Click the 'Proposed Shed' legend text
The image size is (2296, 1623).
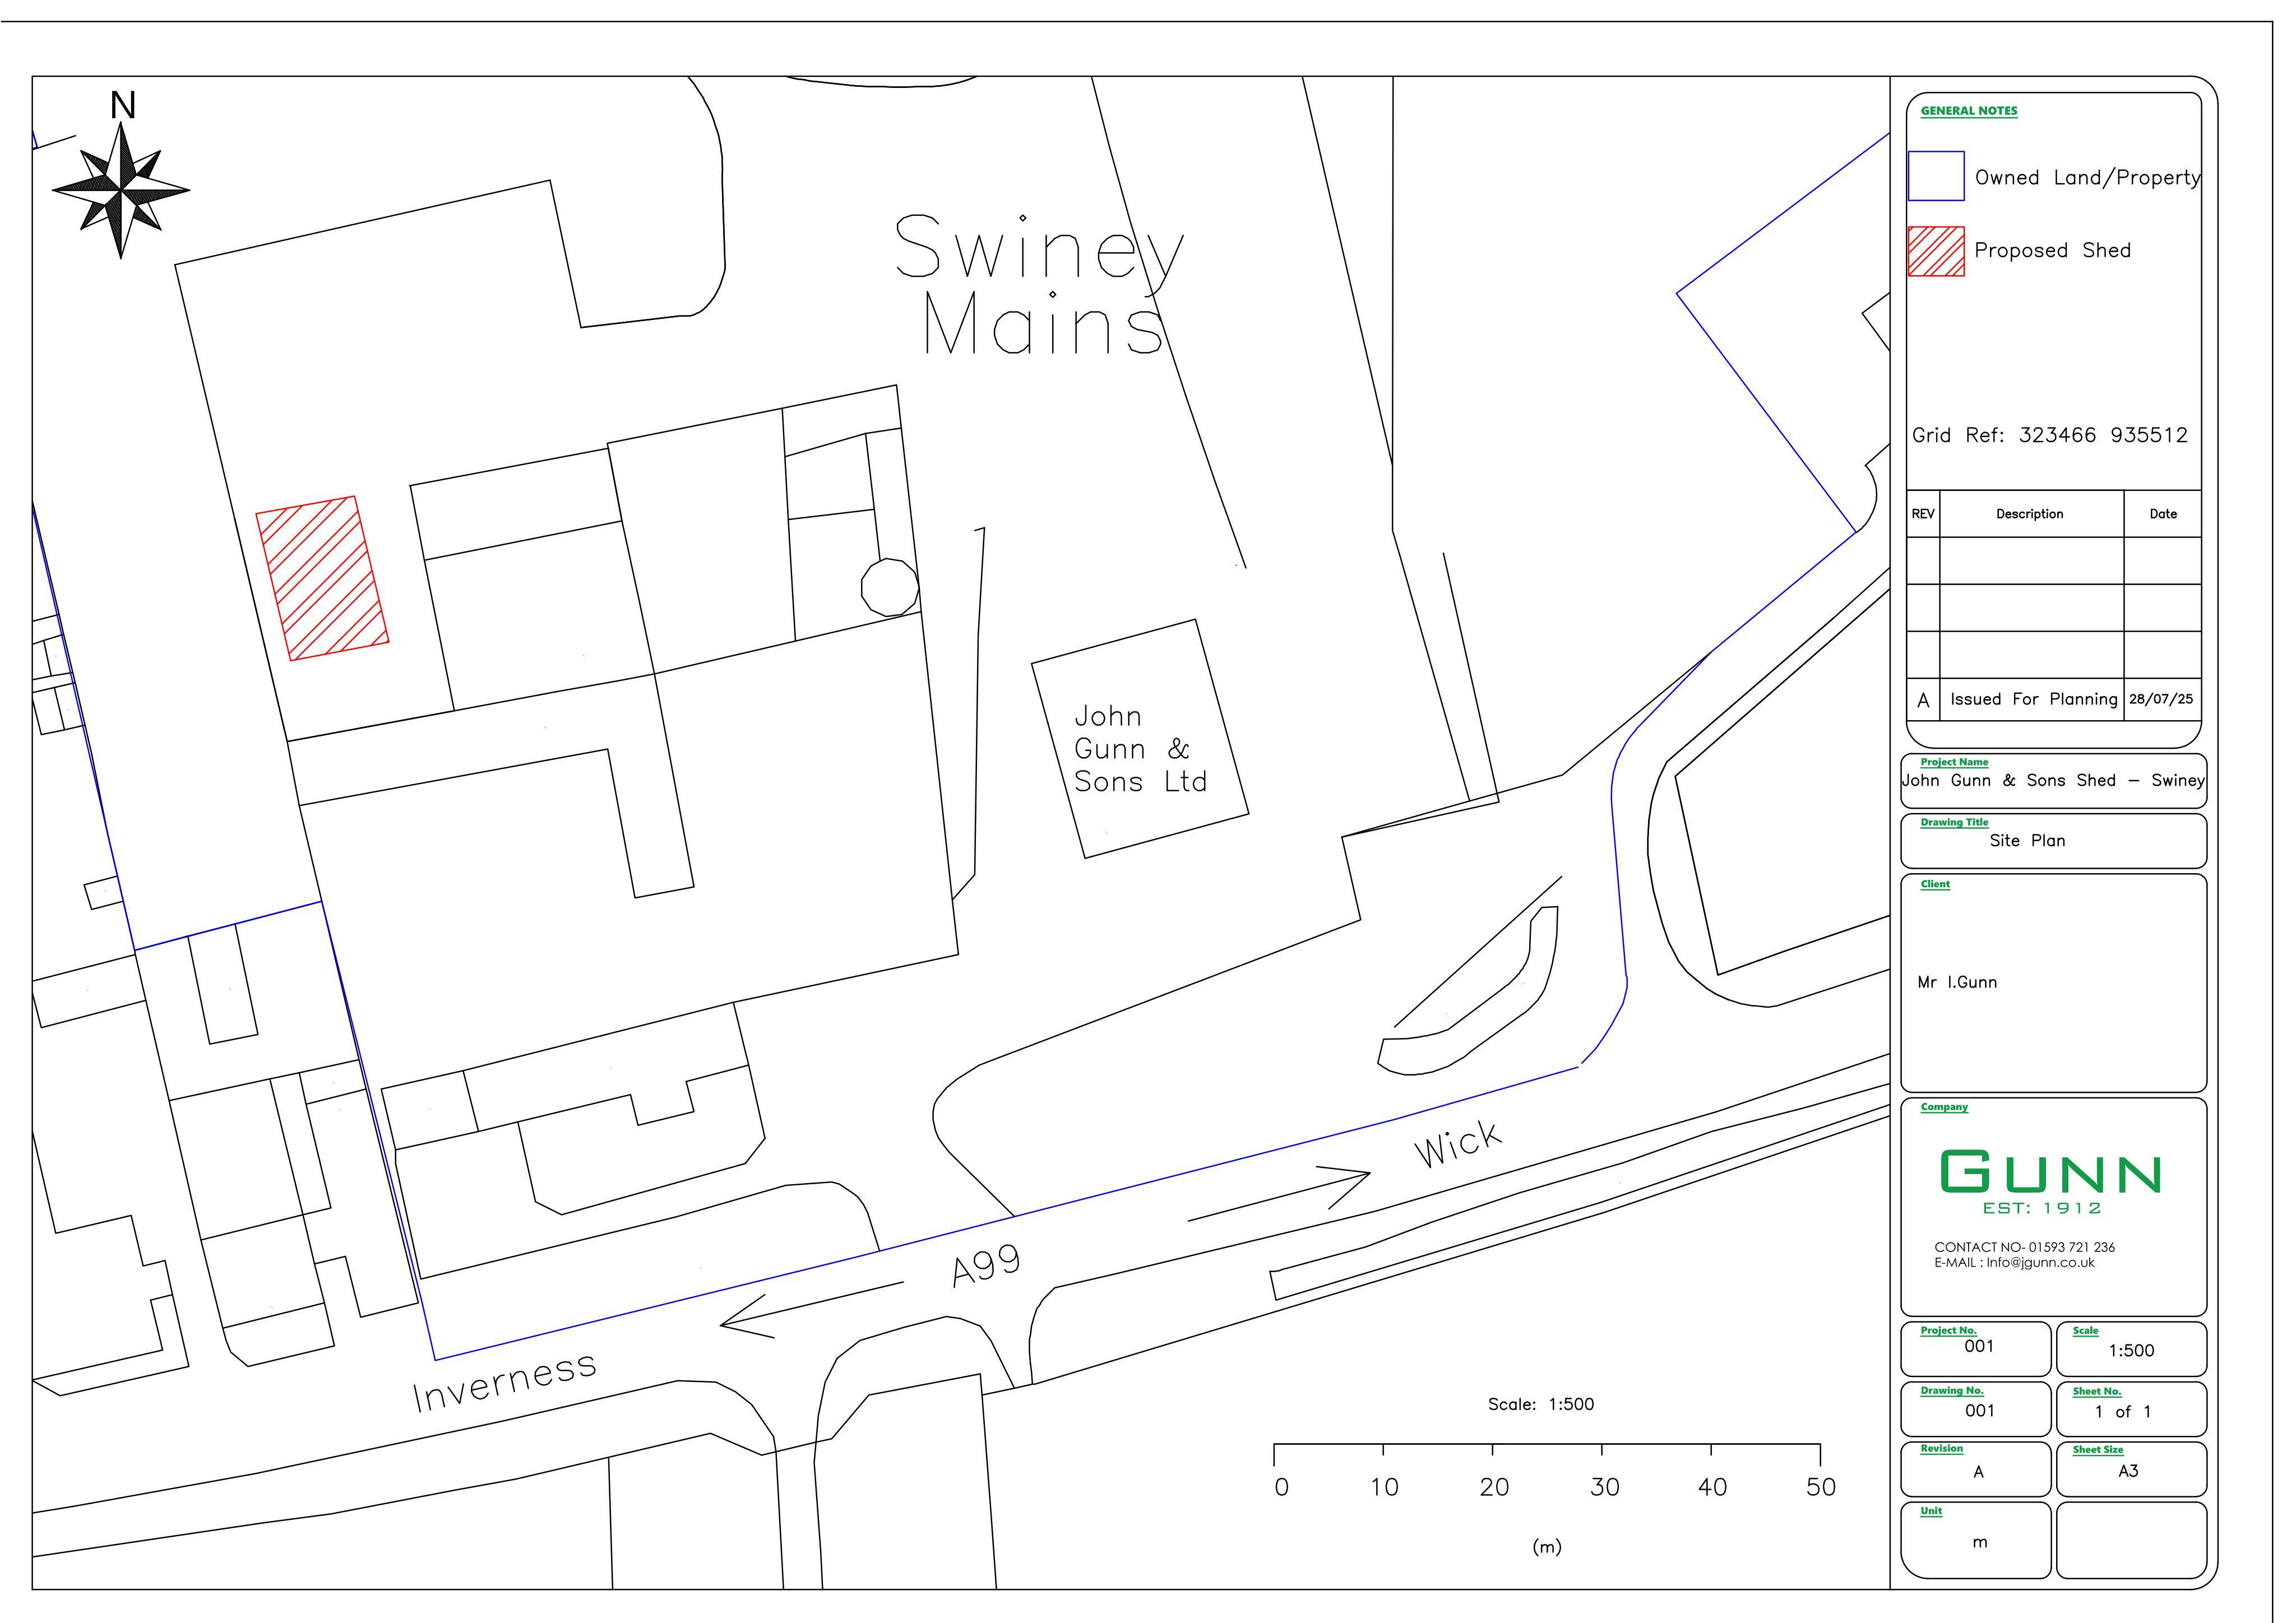(x=2052, y=250)
